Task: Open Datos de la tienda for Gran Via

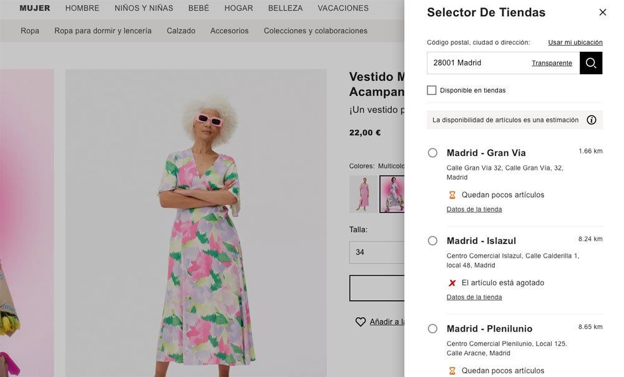Action: coord(474,208)
